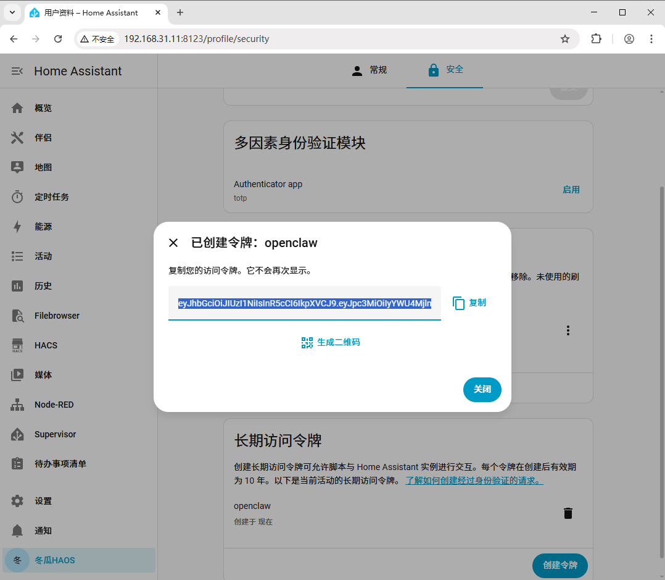Open 伴侣 tools in sidebar
Image resolution: width=665 pixels, height=580 pixels.
[79, 138]
